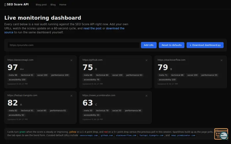Viewport: 231px width, 144px height.
Task: Click the Live monitoring dashboard heading
Action: [x=43, y=18]
